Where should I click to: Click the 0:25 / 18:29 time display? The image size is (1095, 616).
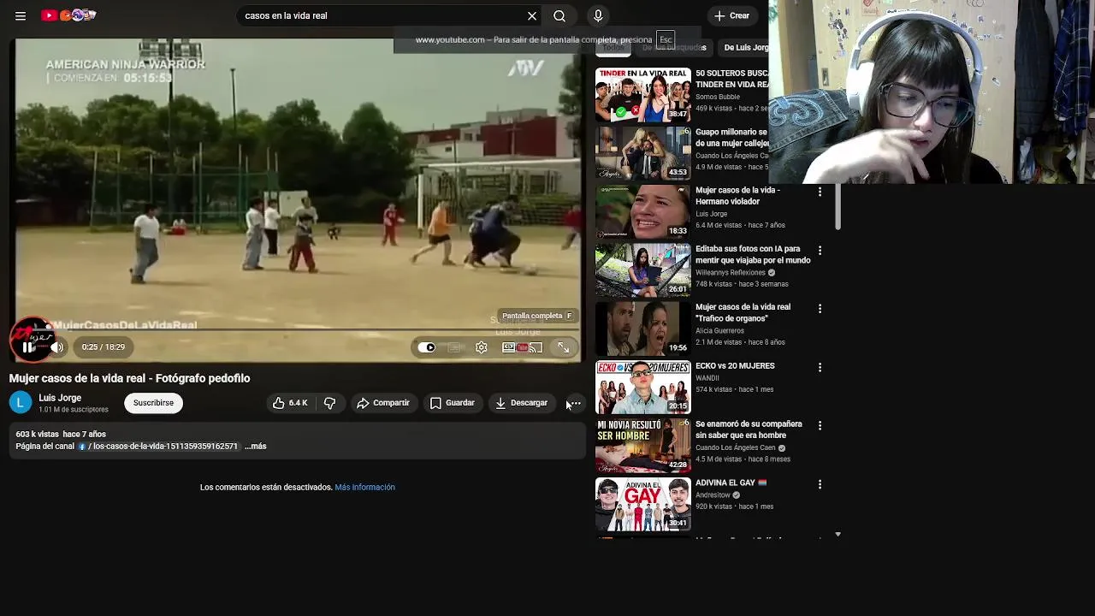click(x=104, y=346)
